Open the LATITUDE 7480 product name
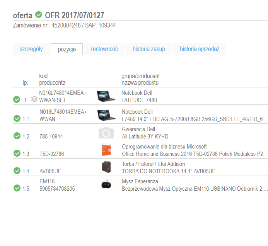This screenshot has height=246, width=268. (139, 100)
